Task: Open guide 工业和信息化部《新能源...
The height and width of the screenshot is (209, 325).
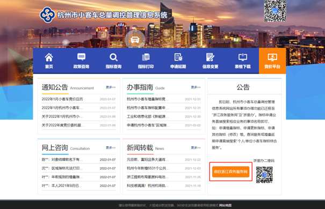Action: click(x=148, y=116)
